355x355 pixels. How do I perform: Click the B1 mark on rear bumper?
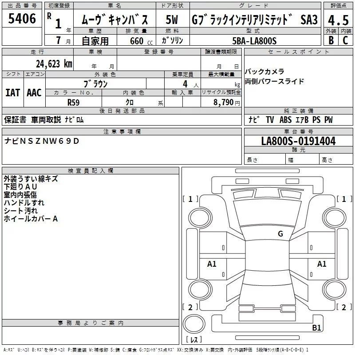pyautogui.click(x=316, y=327)
